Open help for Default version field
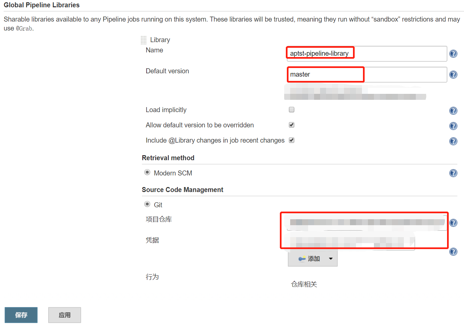 453,75
